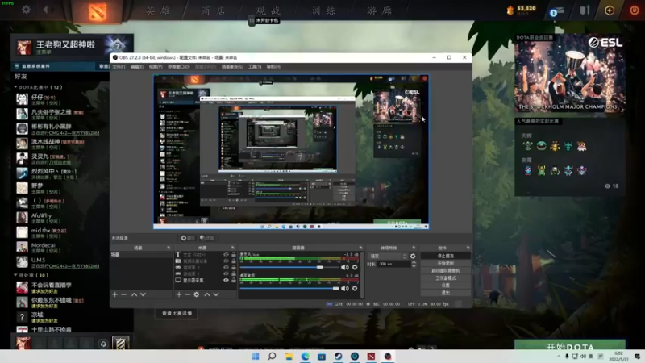
Task: Toggle lock on 文本 (GDI+) source
Action: [x=234, y=255]
